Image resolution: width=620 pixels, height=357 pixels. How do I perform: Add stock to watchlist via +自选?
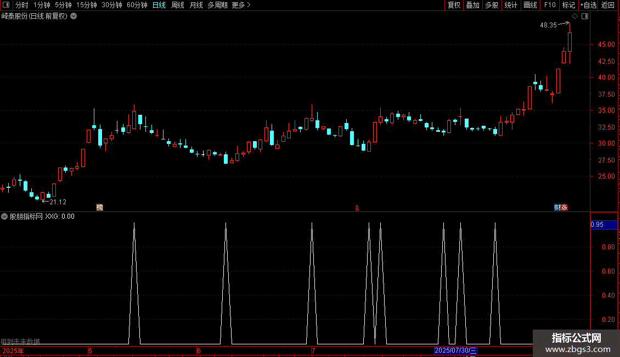pos(588,5)
